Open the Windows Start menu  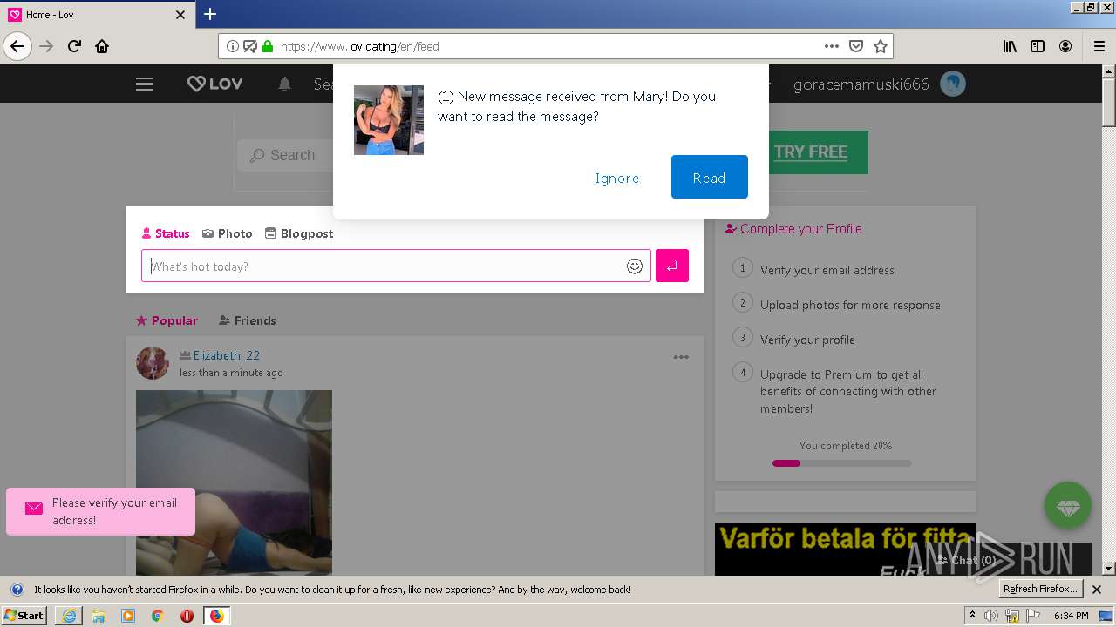(24, 615)
